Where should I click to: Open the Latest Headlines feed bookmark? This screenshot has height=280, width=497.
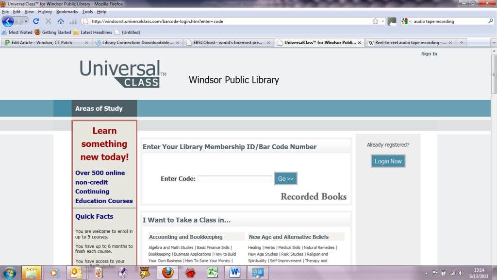click(x=93, y=33)
